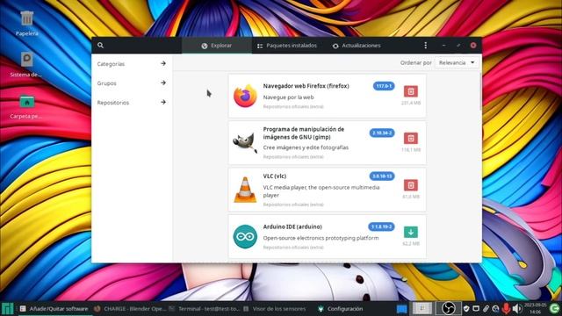The image size is (562, 316).
Task: Click Open-source electronics prototyping platform text
Action: [321, 238]
